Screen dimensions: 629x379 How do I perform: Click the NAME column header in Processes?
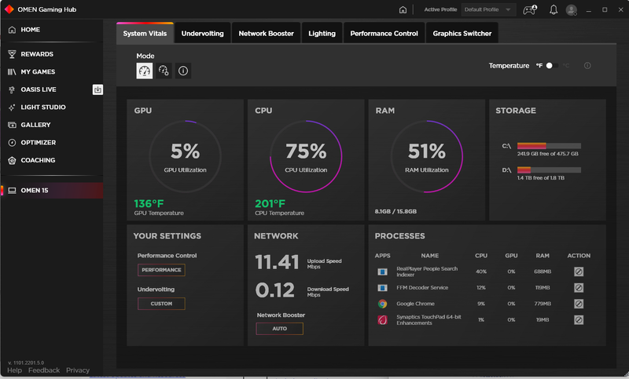click(x=429, y=256)
